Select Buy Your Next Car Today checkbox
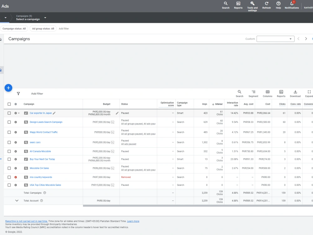313x235 pixels. click(x=9, y=159)
